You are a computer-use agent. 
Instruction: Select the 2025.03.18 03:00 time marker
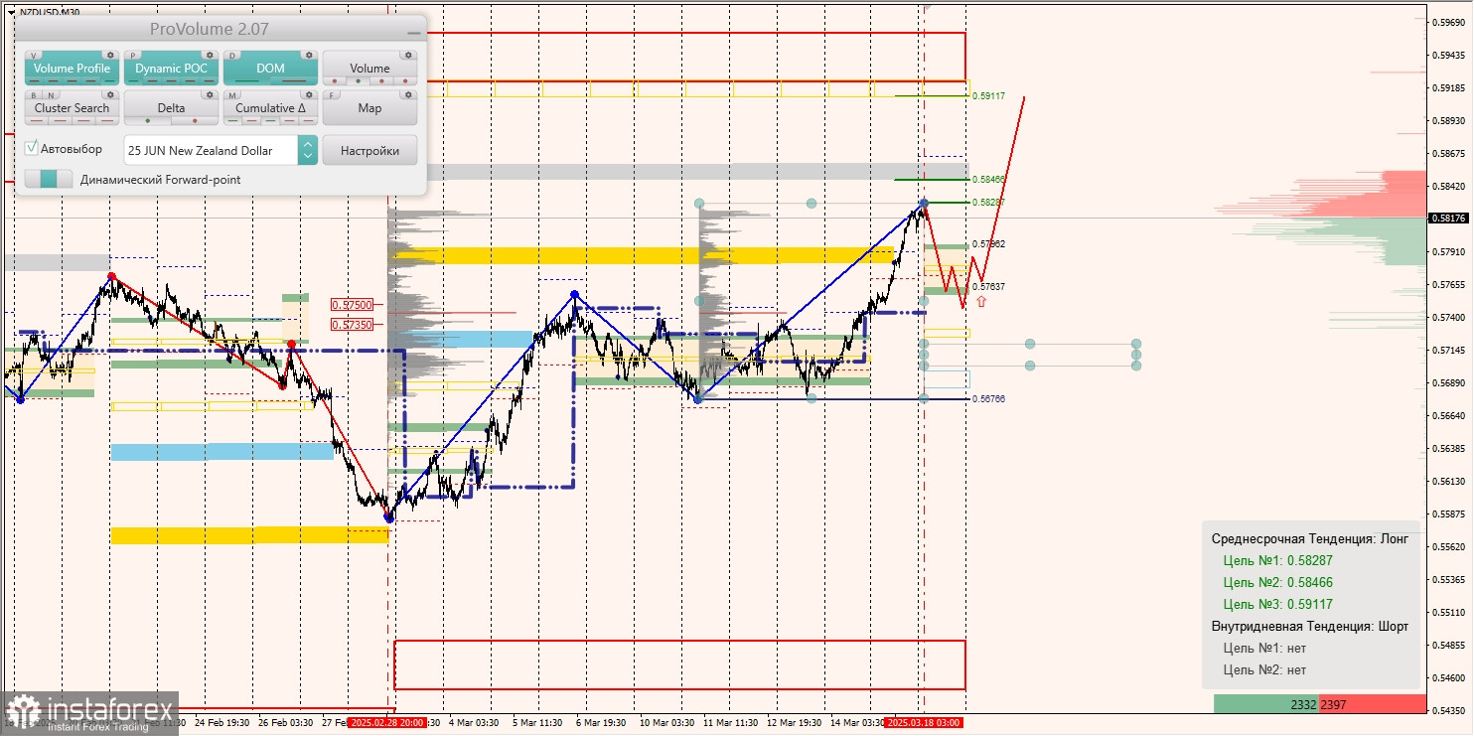click(923, 722)
